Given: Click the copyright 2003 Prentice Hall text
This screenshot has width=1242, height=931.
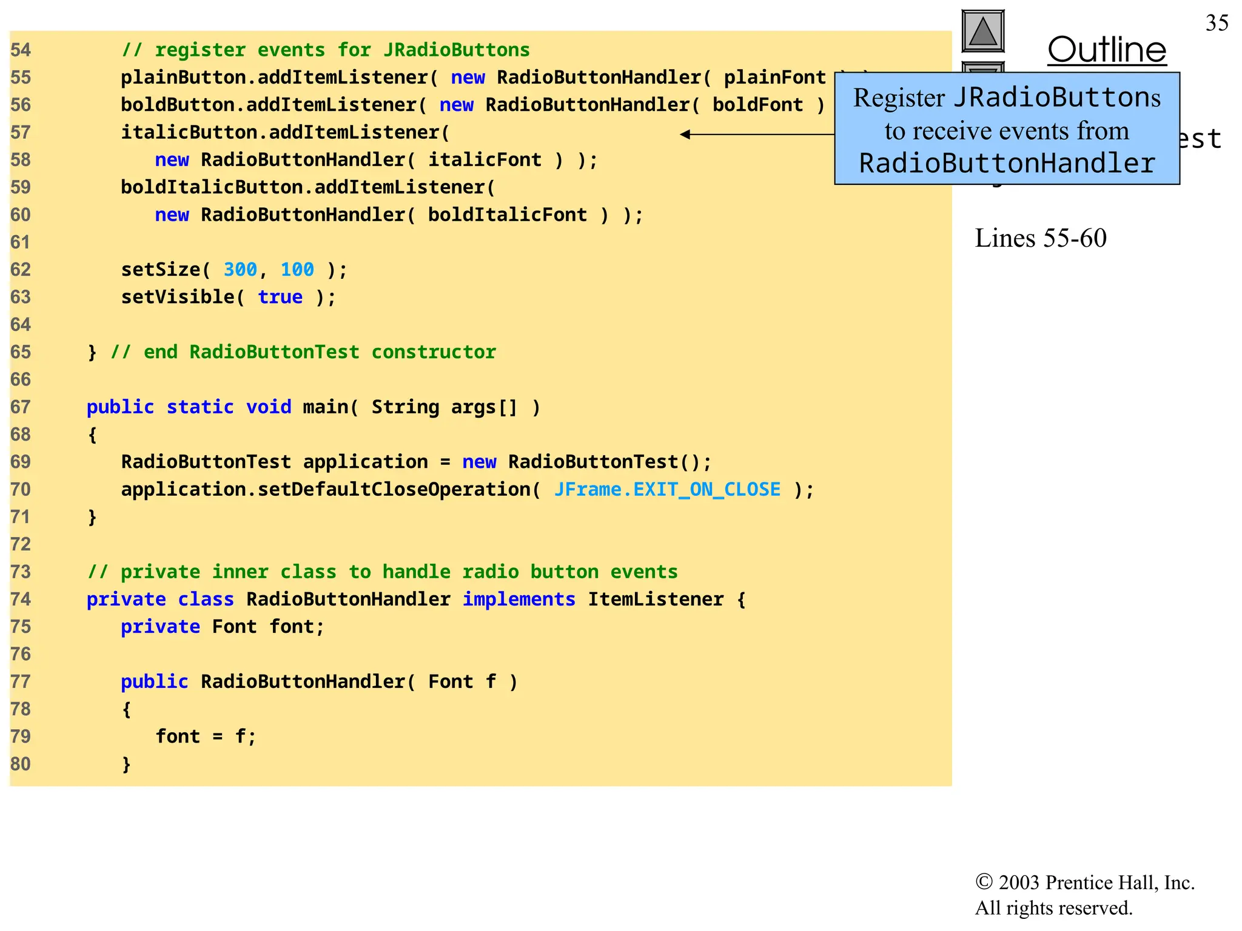Looking at the screenshot, I should pos(1084,883).
